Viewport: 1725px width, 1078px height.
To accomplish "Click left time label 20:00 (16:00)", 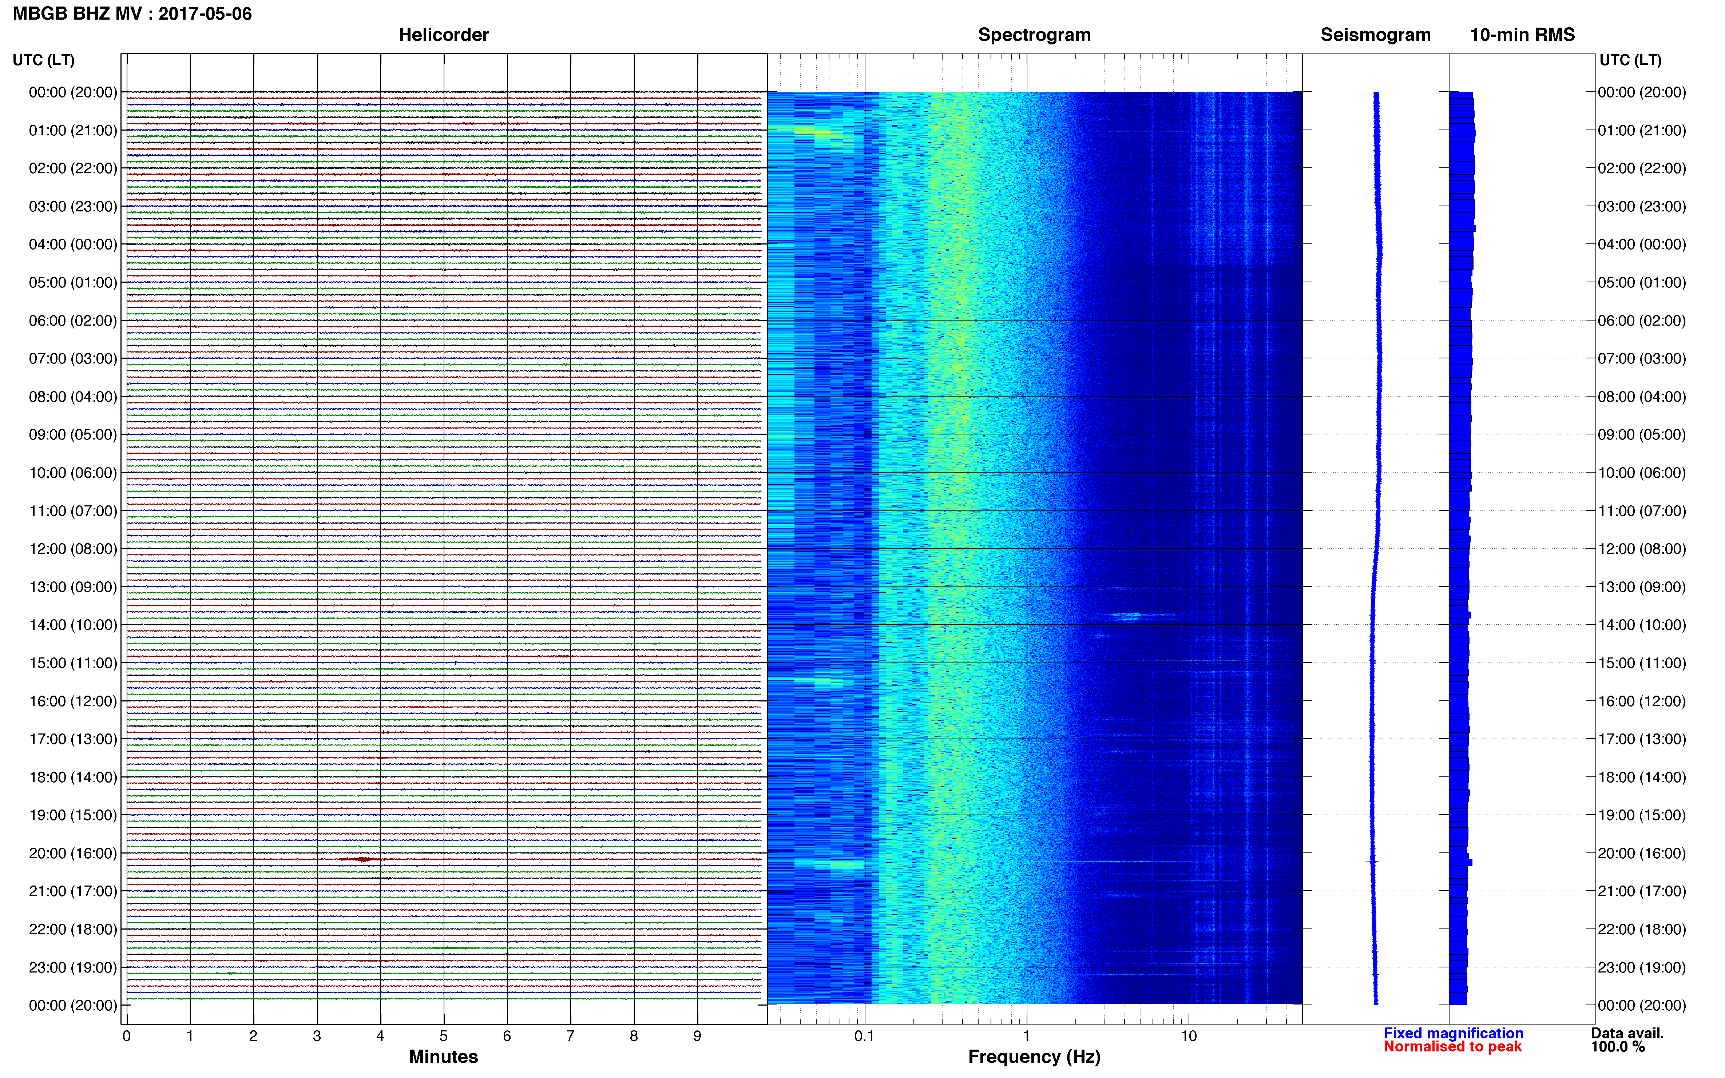I will (73, 854).
